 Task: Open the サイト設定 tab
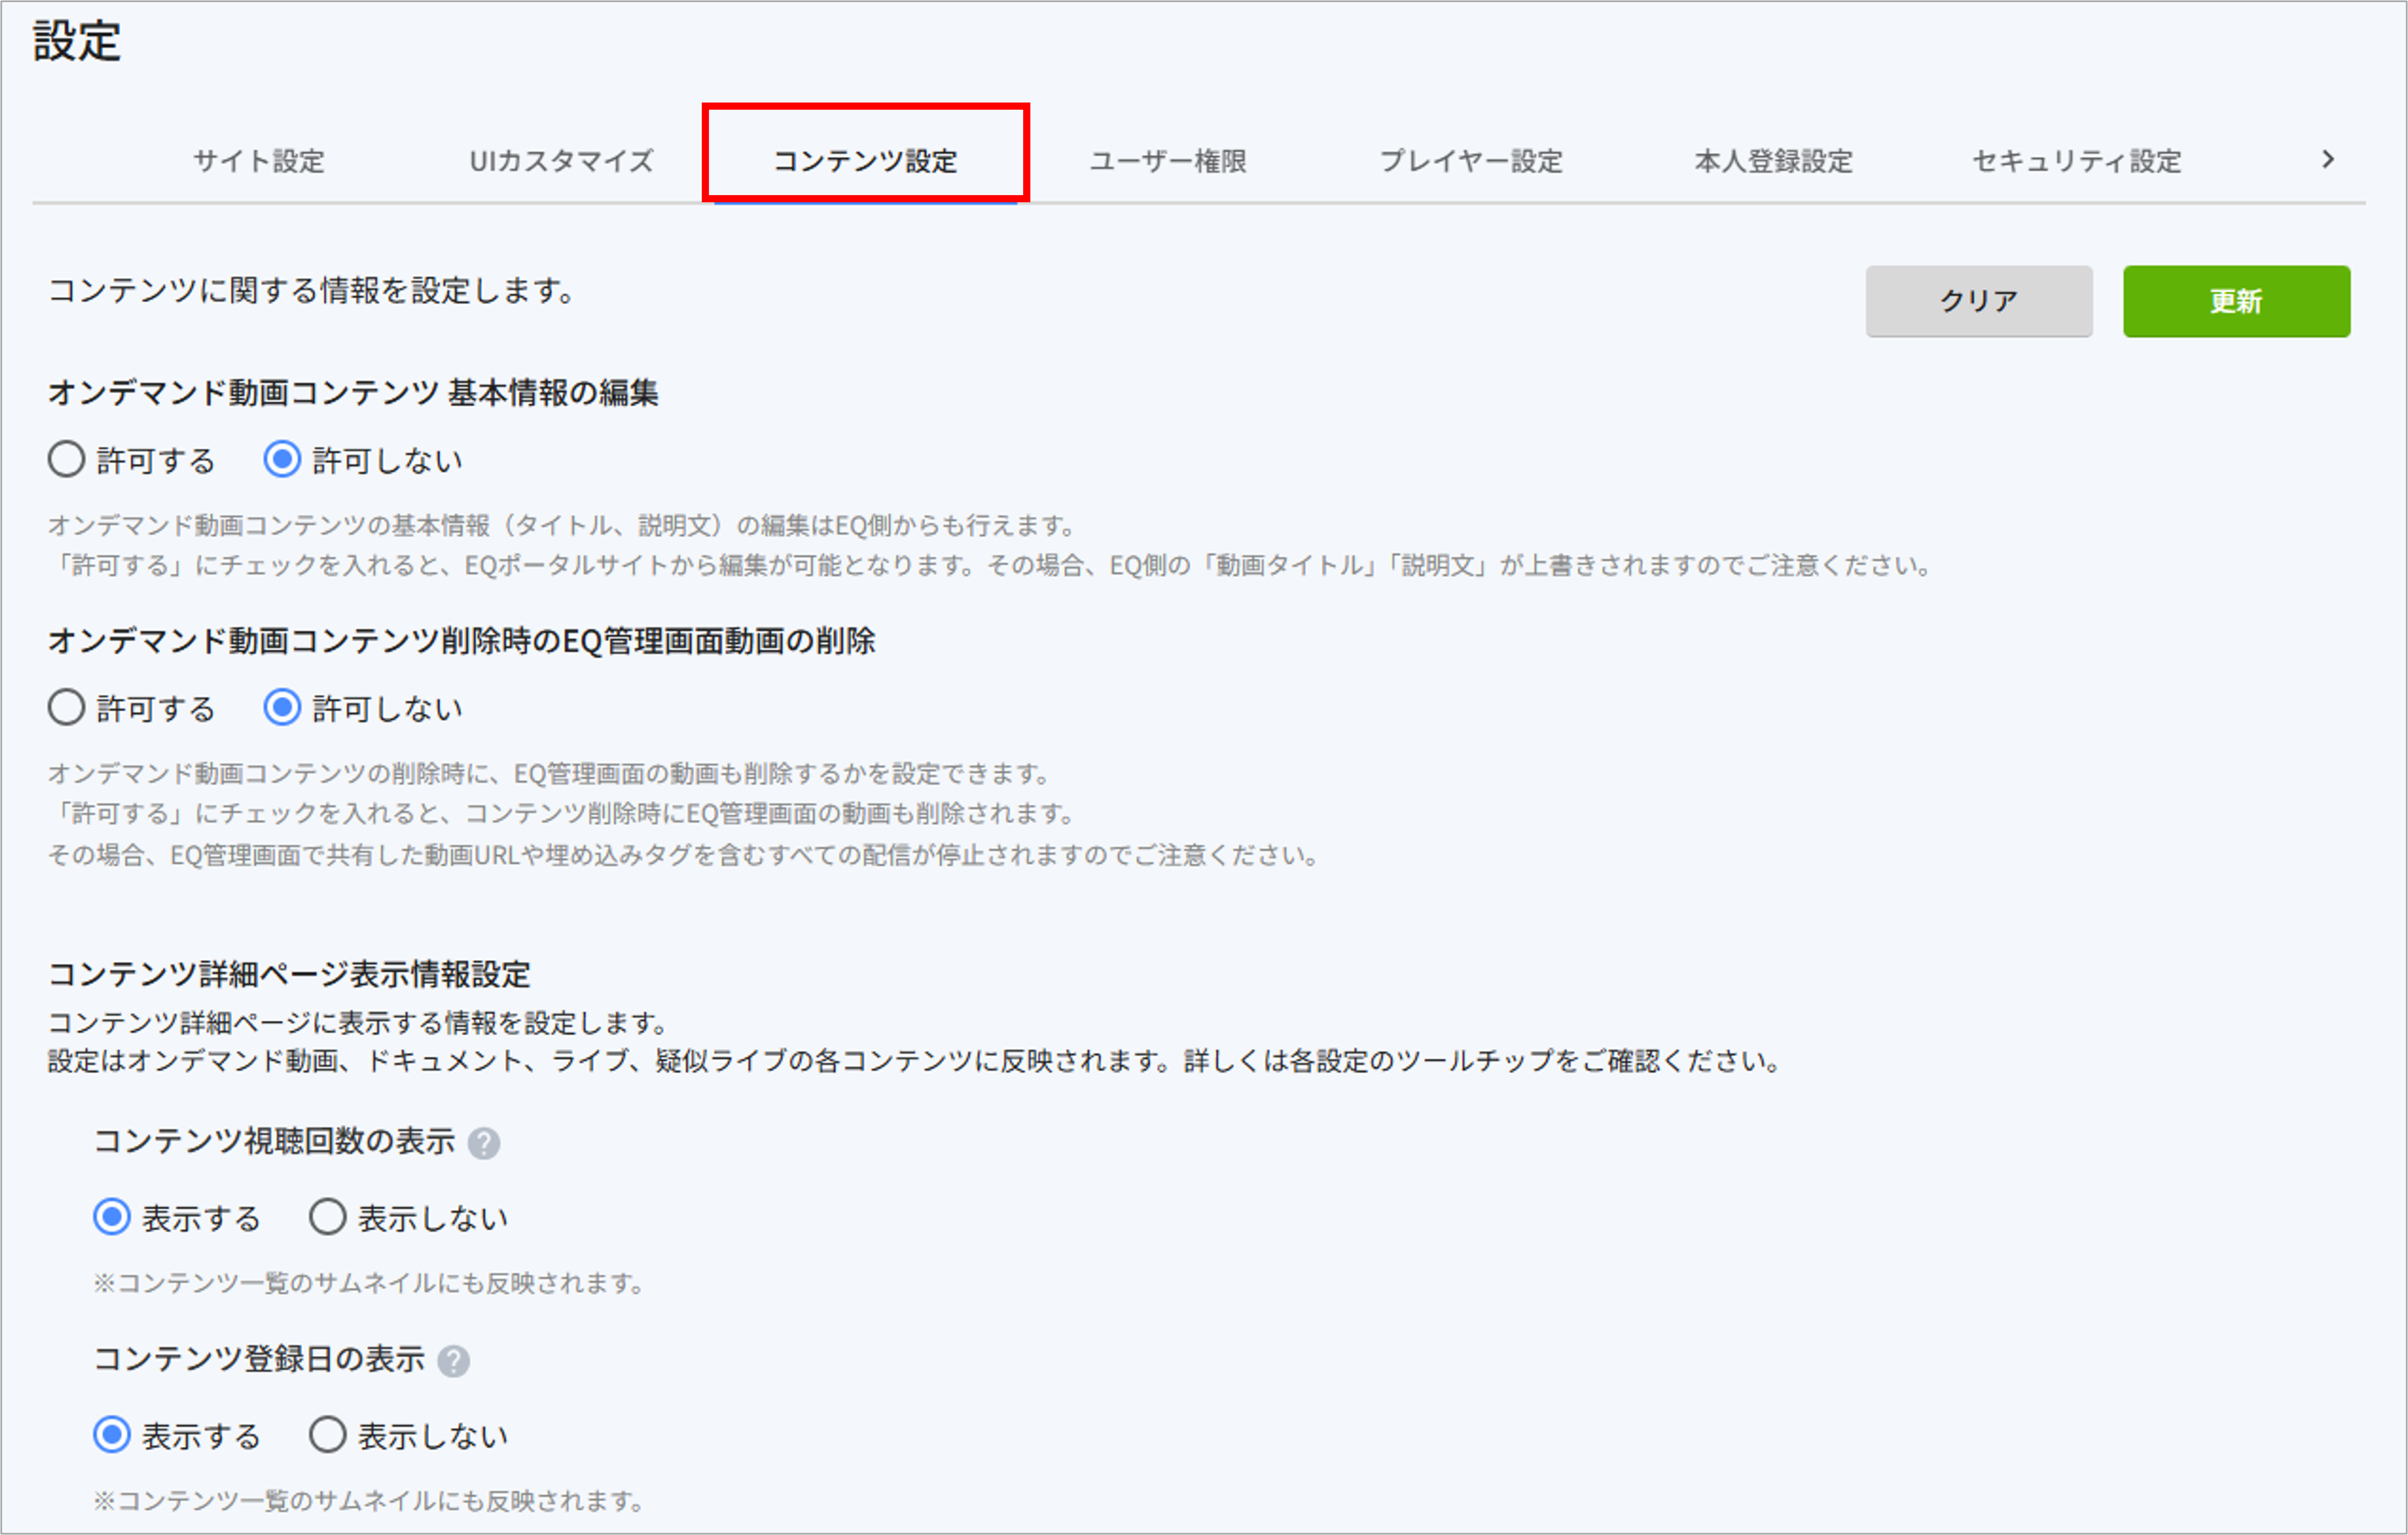point(259,161)
